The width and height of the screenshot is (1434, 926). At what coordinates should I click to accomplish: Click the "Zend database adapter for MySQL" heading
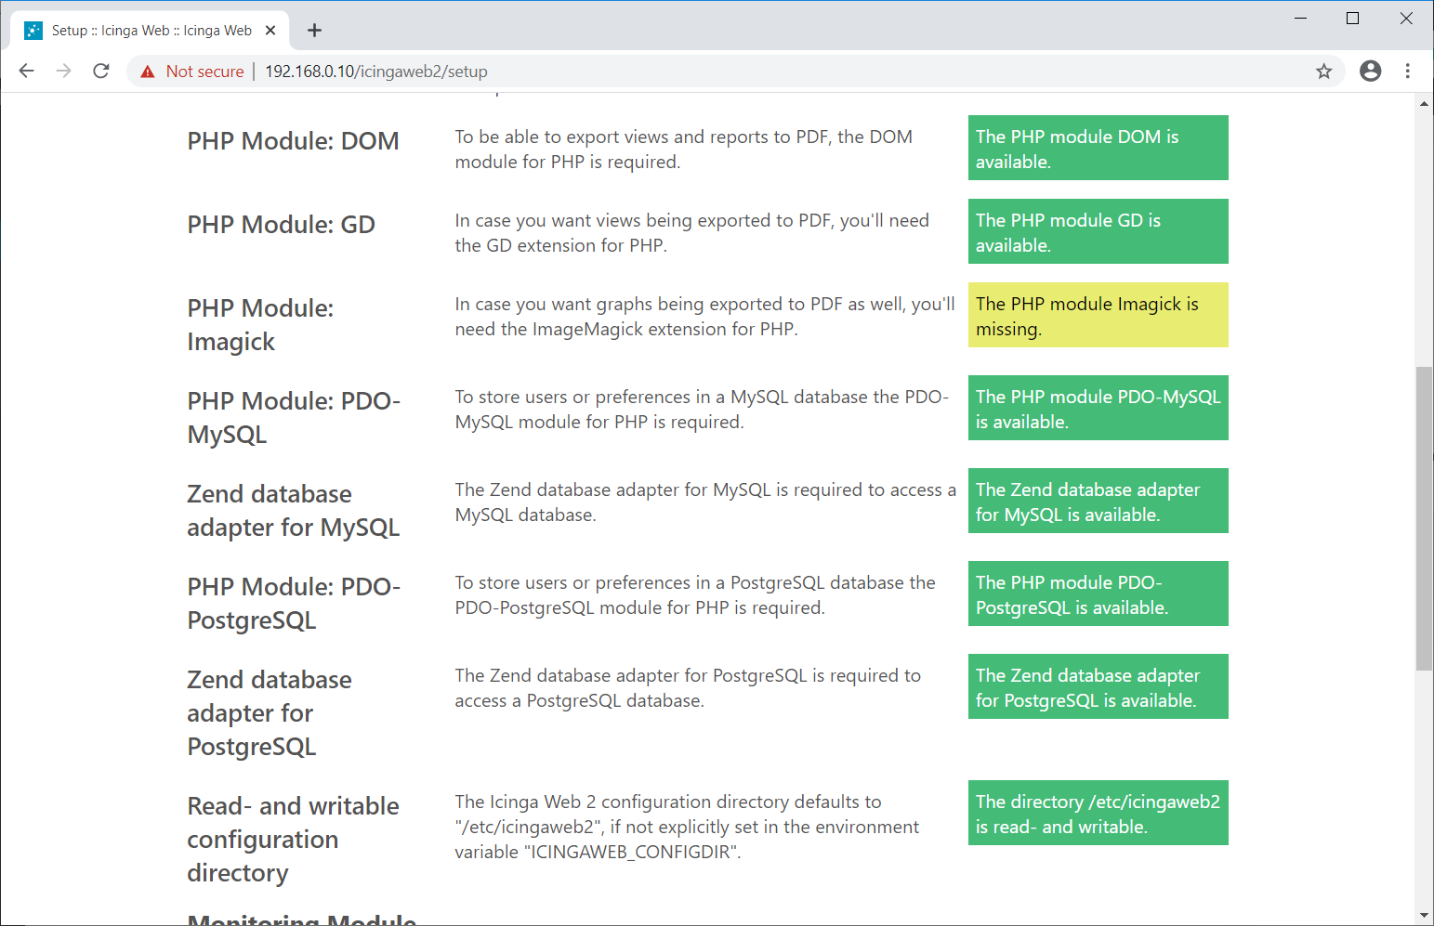293,511
